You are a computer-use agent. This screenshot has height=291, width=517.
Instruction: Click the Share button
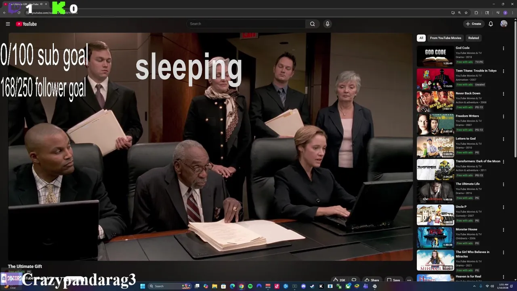pyautogui.click(x=372, y=280)
